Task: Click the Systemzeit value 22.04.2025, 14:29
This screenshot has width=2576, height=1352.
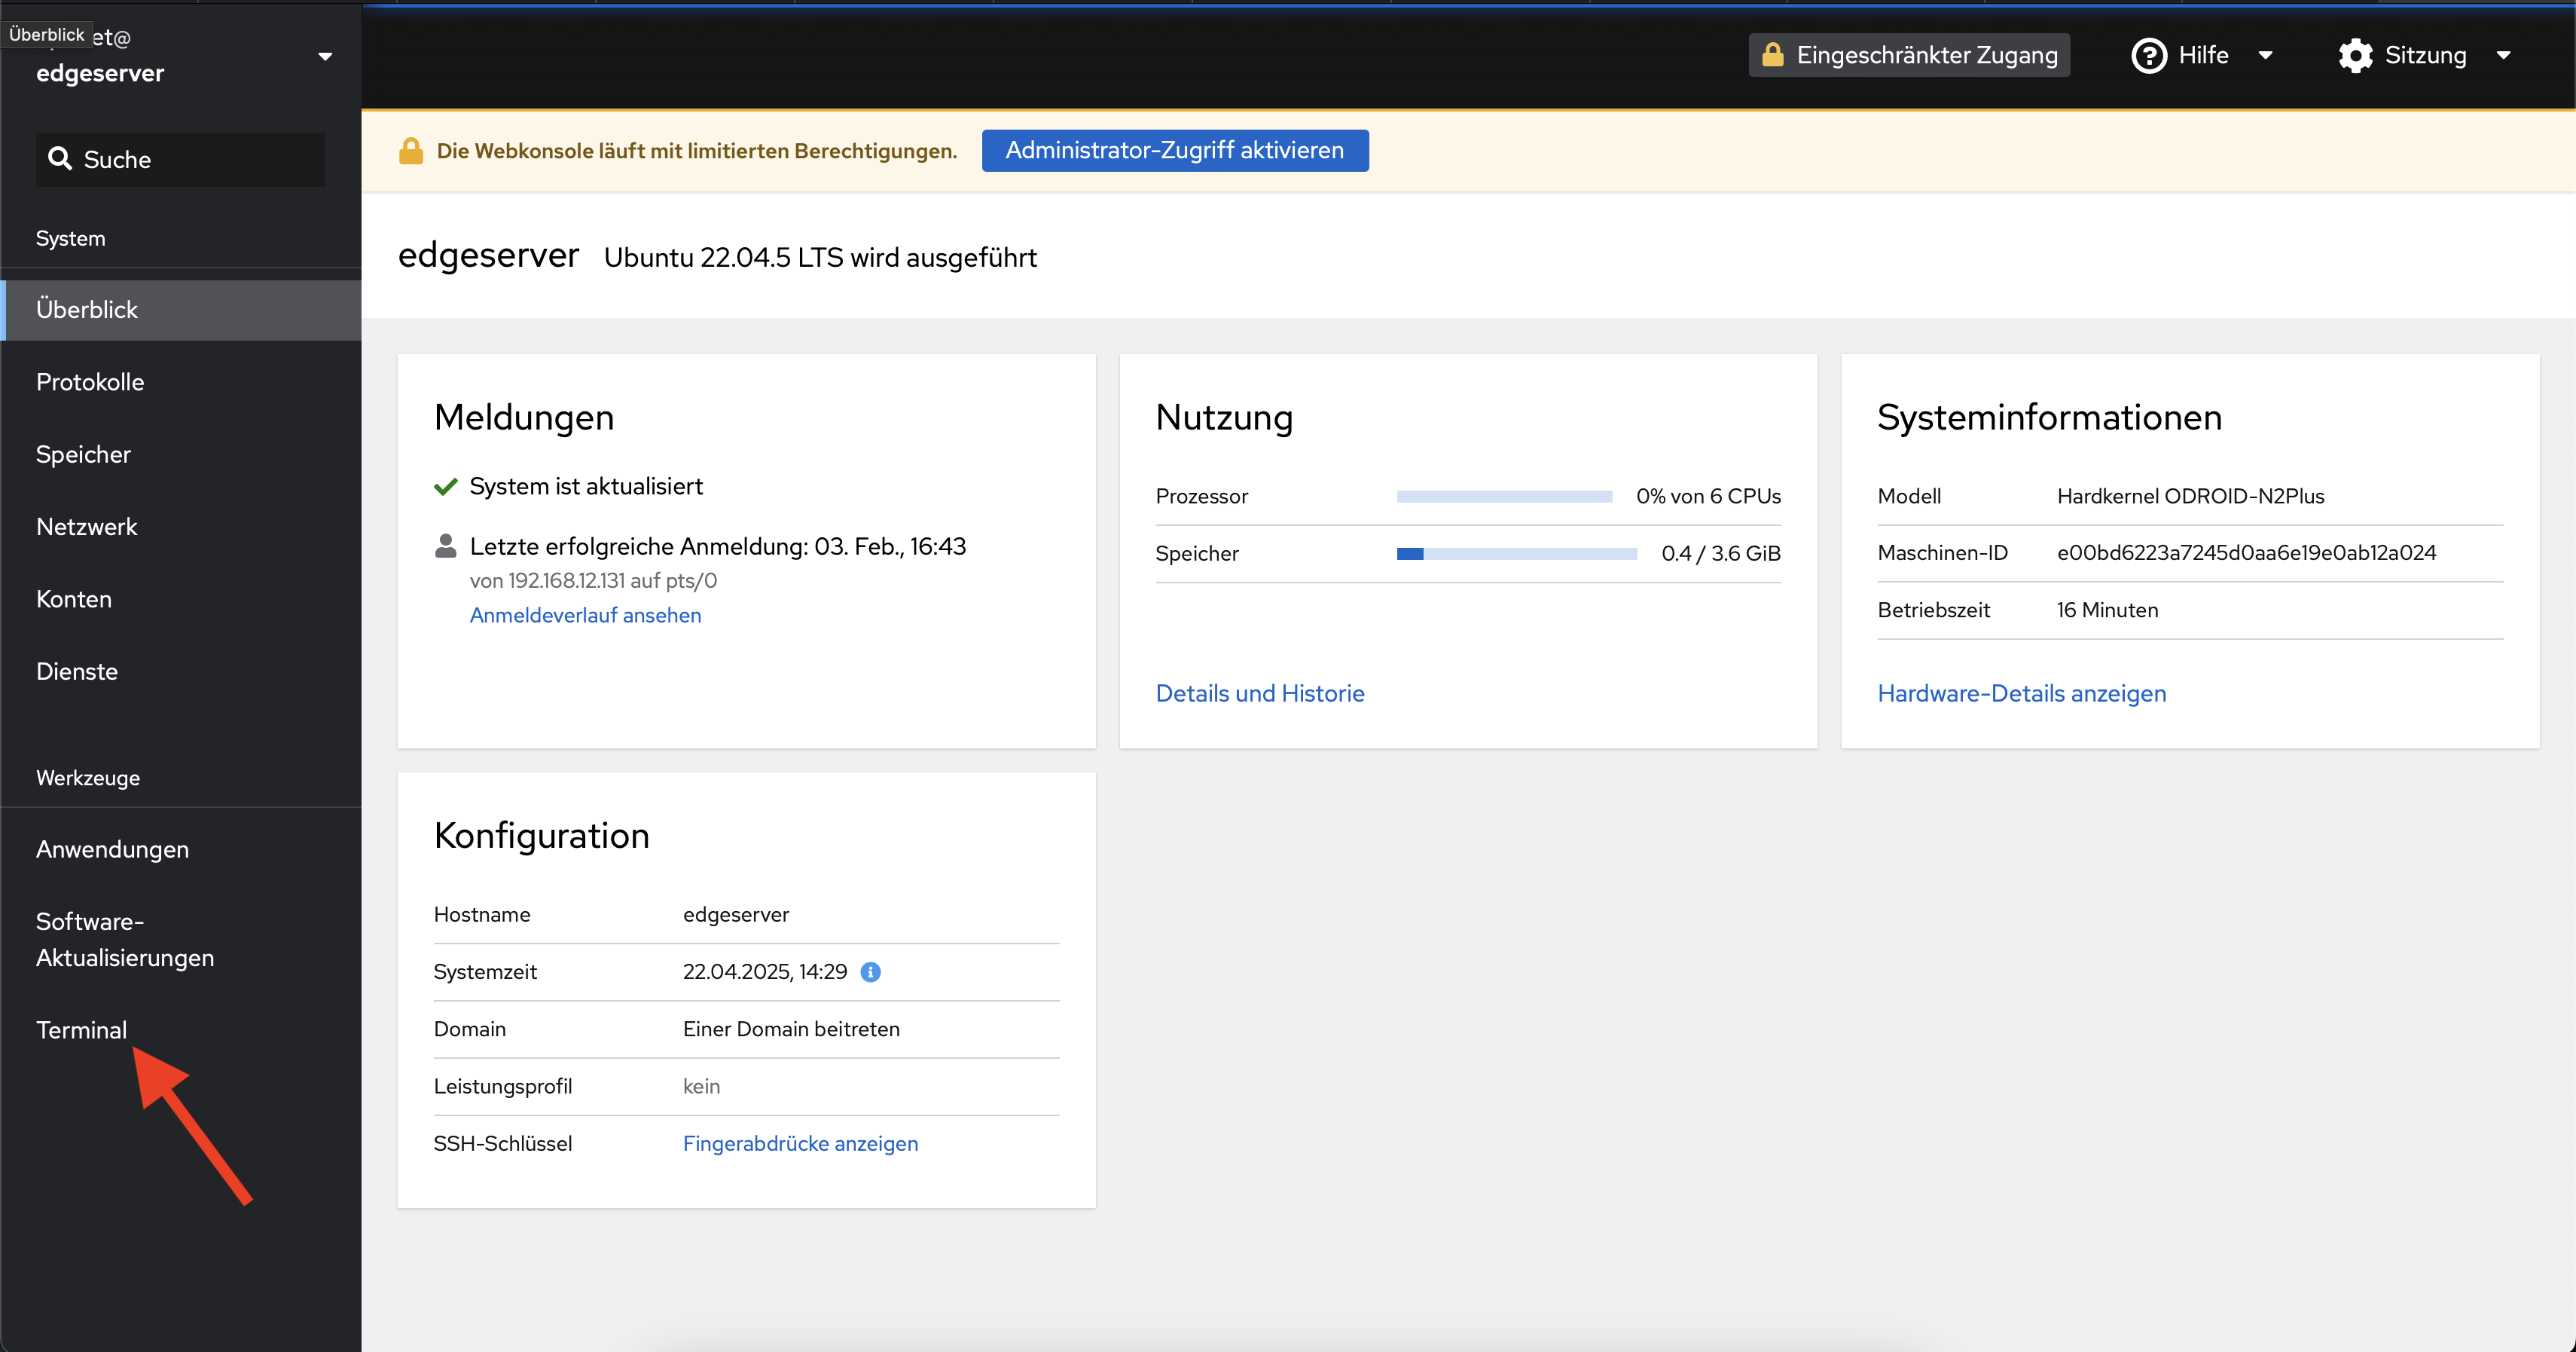Action: (765, 971)
